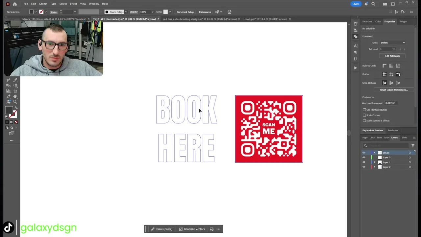Select the Eyedropper tool
Image resolution: width=421 pixels, height=237 pixels.
(15, 80)
